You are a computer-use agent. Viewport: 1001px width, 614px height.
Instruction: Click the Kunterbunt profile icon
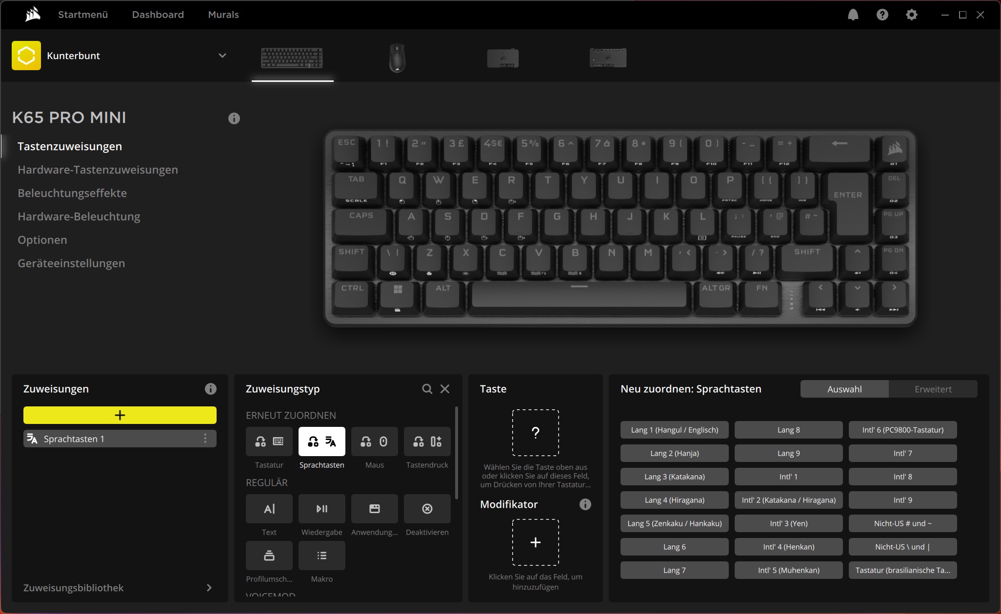tap(26, 56)
